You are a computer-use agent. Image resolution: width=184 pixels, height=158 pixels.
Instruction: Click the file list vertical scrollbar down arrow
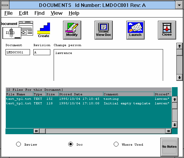(x=175, y=125)
